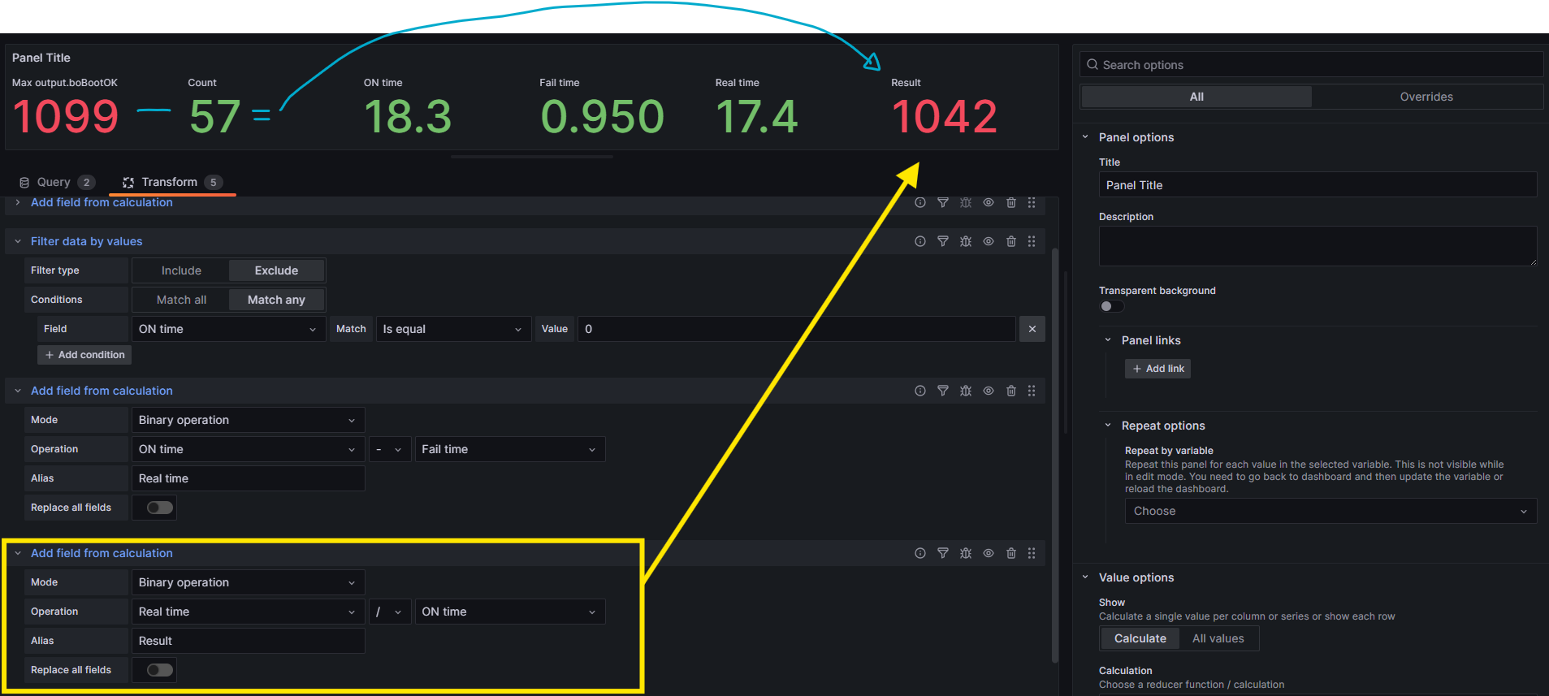
Task: Click Add link under Panel links
Action: click(1157, 369)
